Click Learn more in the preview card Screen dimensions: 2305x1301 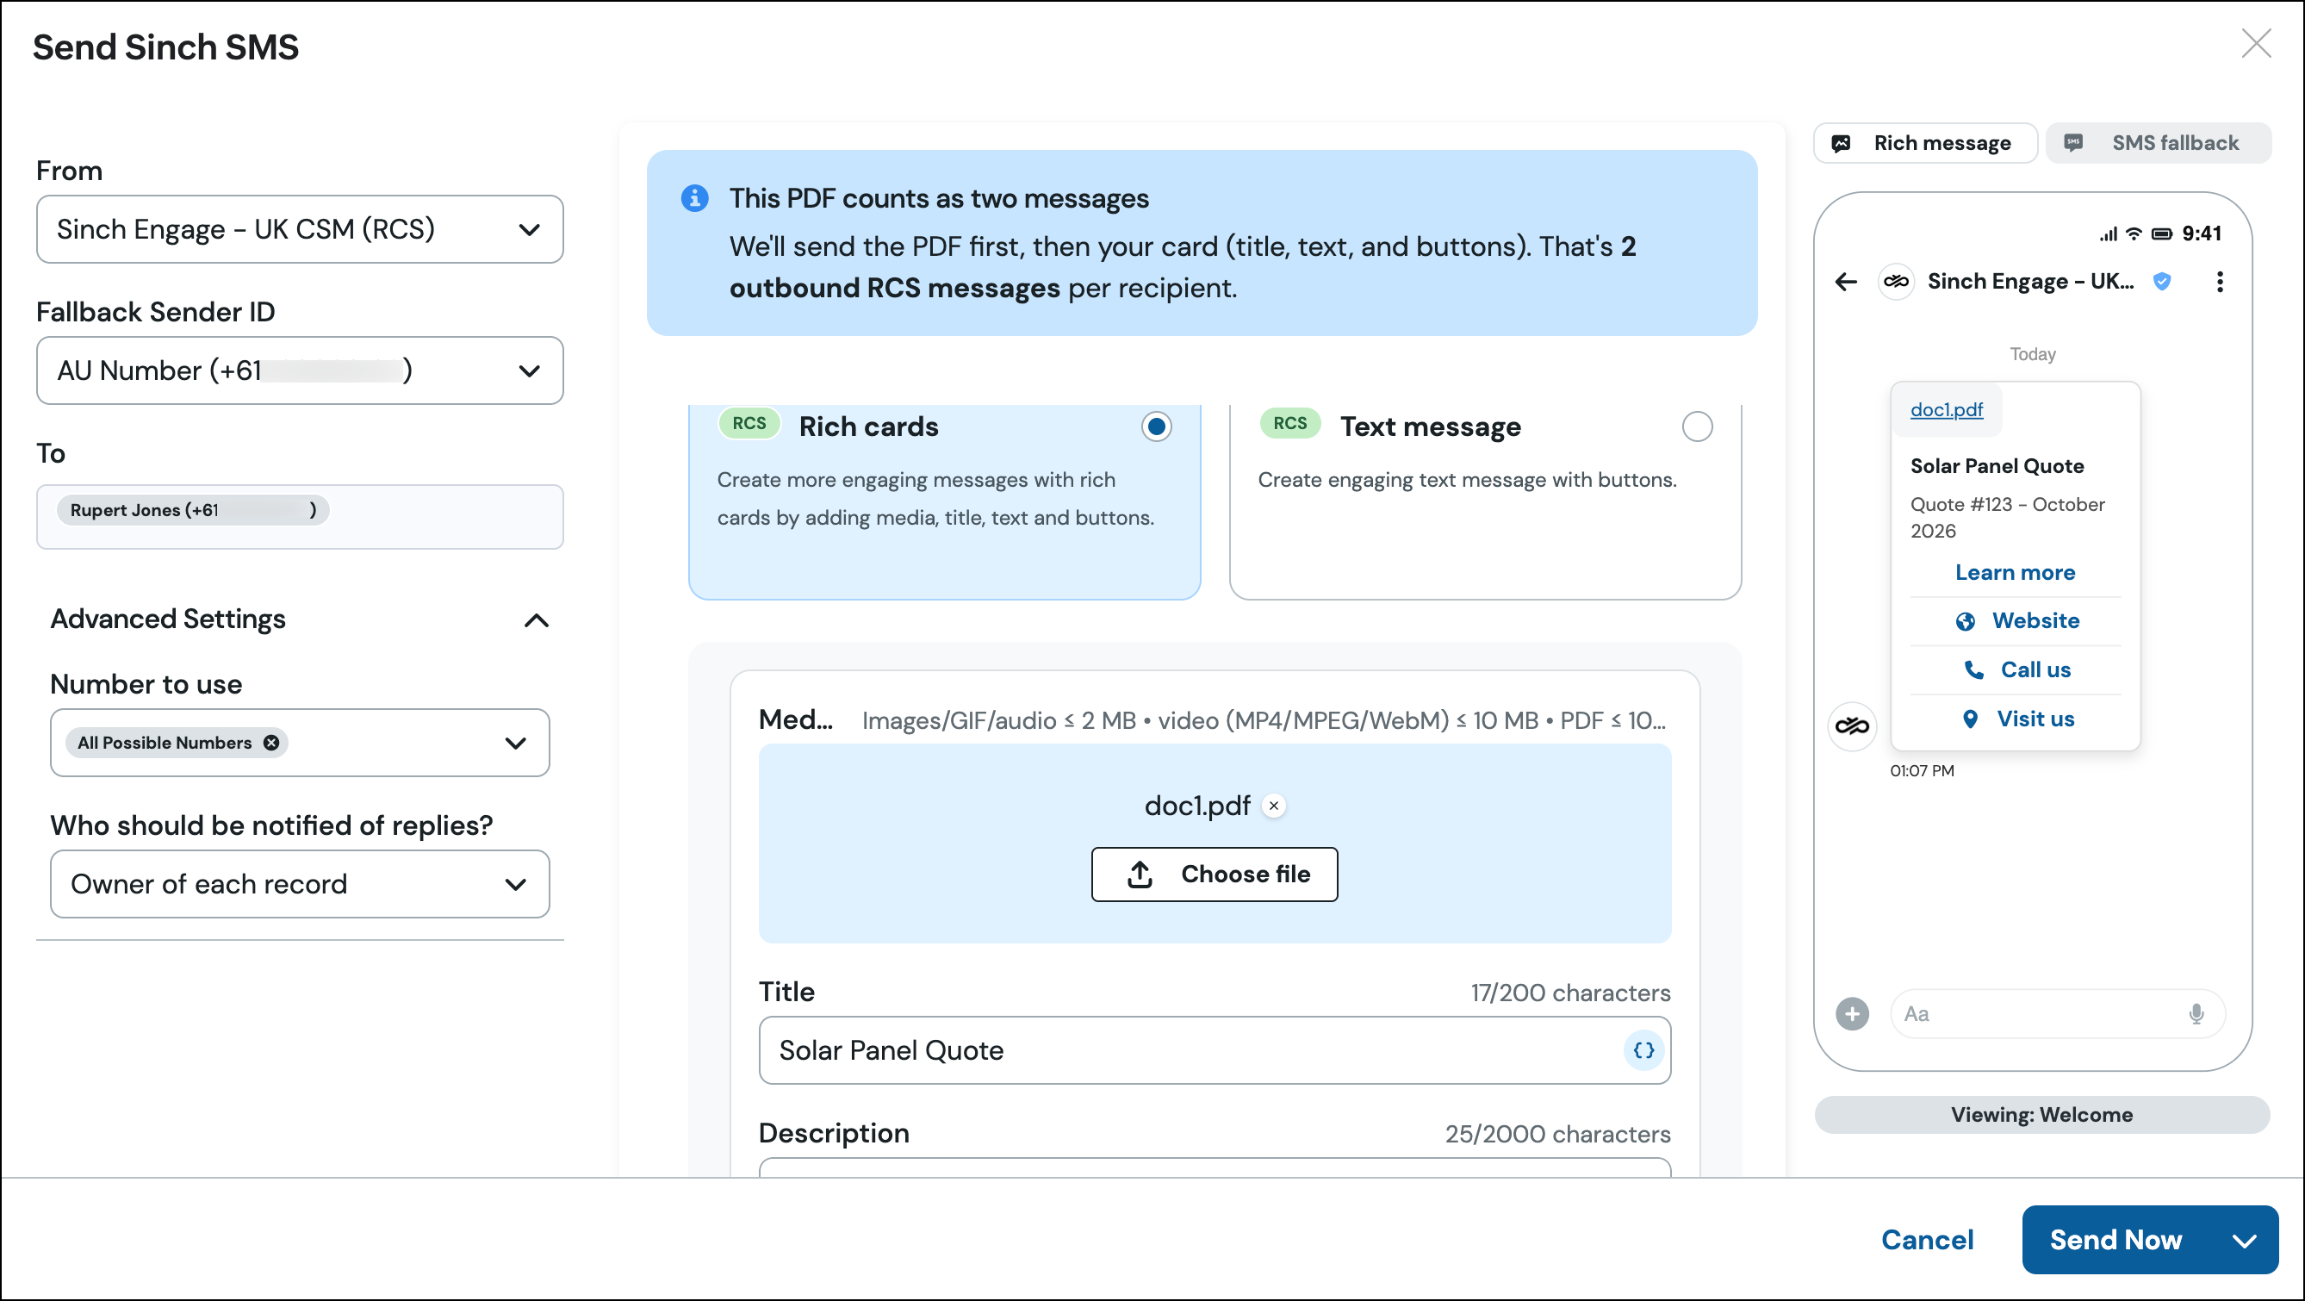tap(2015, 573)
